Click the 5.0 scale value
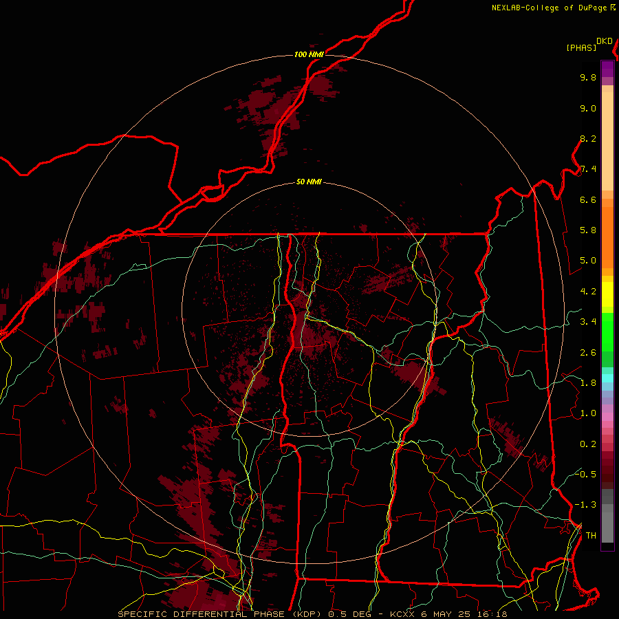Viewport: 619px width, 619px height. click(588, 261)
